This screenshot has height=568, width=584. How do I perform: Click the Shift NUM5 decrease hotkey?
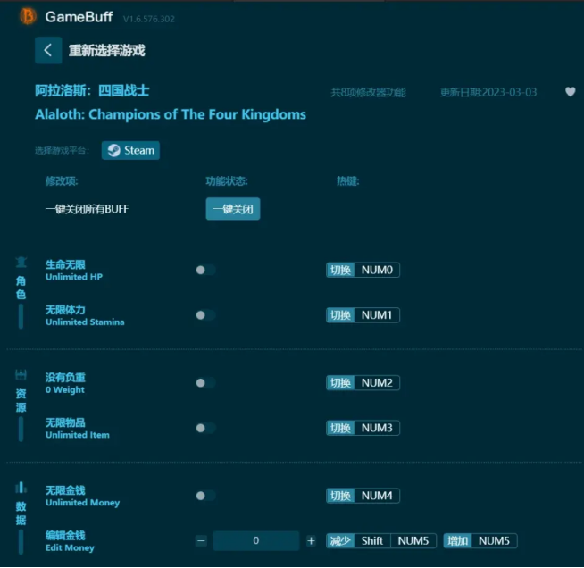[x=381, y=541]
